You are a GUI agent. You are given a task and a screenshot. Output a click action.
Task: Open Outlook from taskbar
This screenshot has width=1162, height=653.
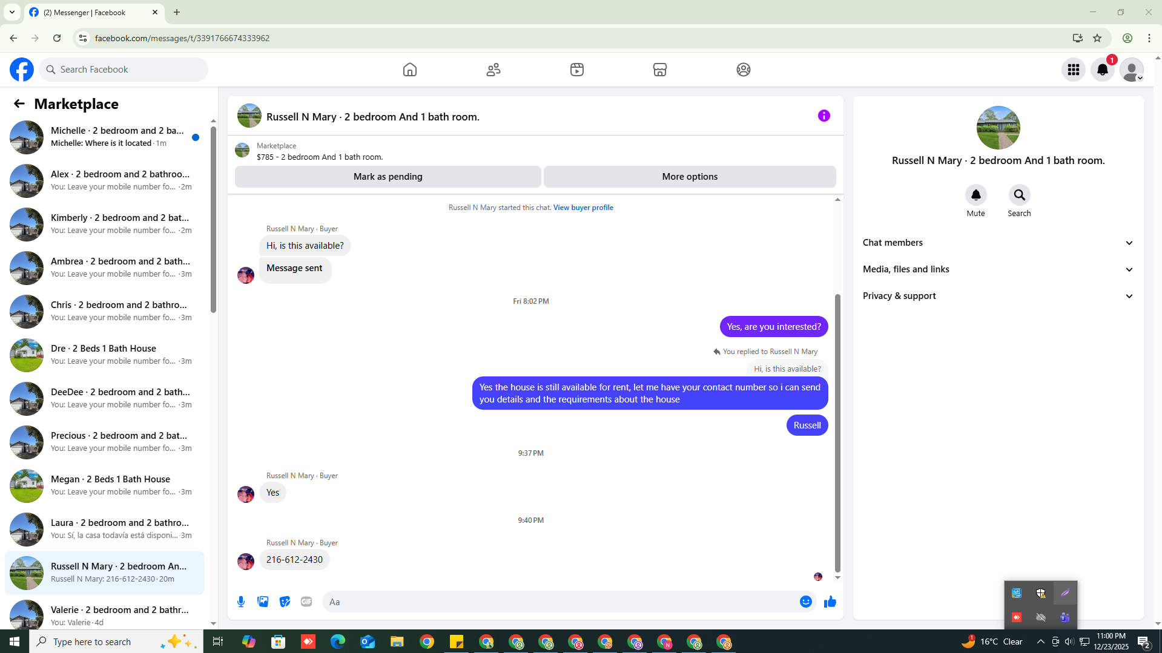pyautogui.click(x=368, y=642)
